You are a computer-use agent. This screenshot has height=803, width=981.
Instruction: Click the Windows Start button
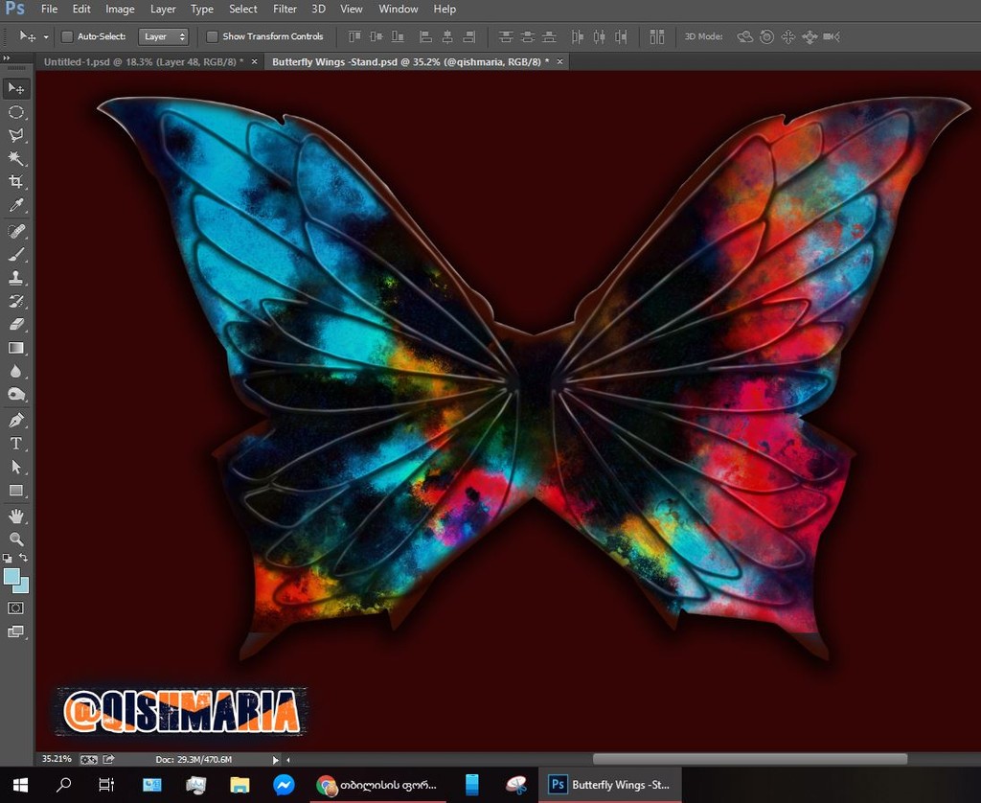pos(20,785)
